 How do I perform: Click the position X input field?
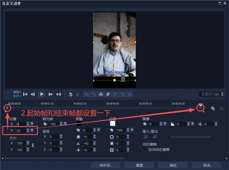[21, 124]
